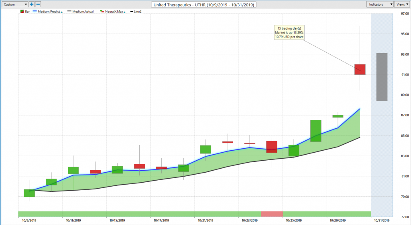Click the 81.00 price axis label
This screenshot has width=411, height=225.
(x=405, y=176)
